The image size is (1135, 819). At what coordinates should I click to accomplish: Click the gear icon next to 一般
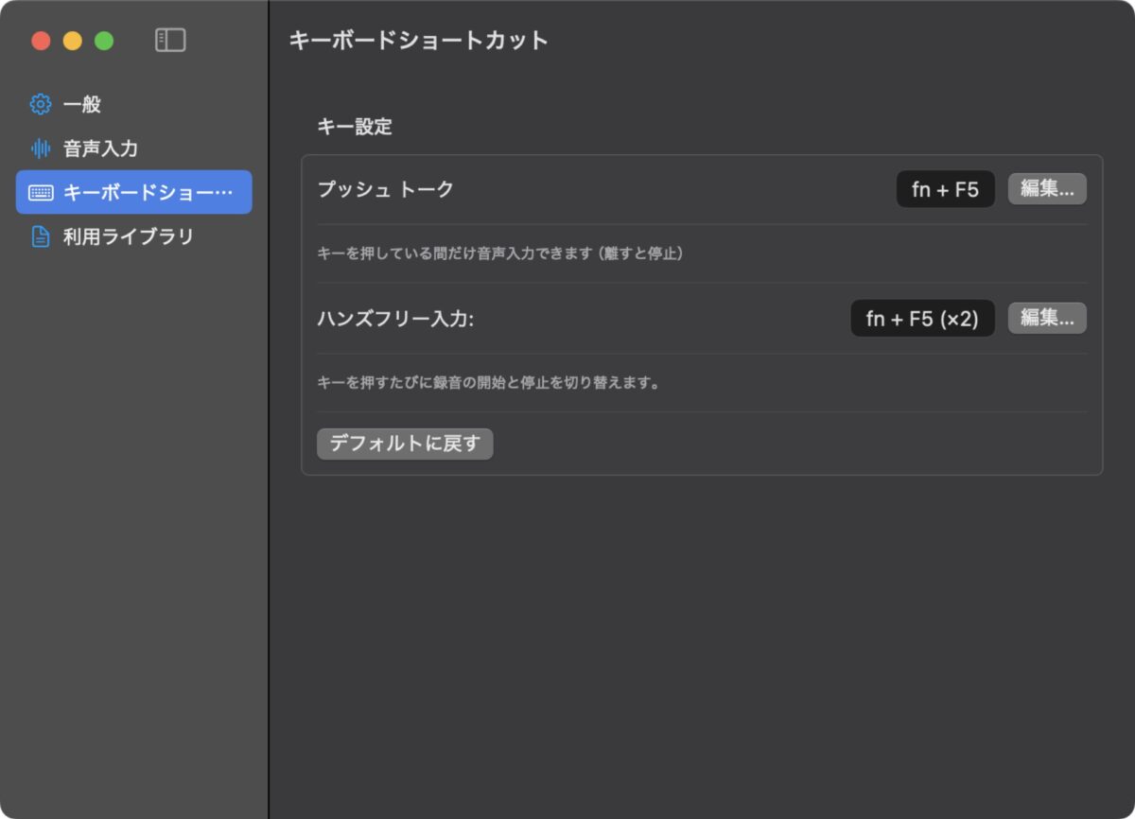[41, 104]
